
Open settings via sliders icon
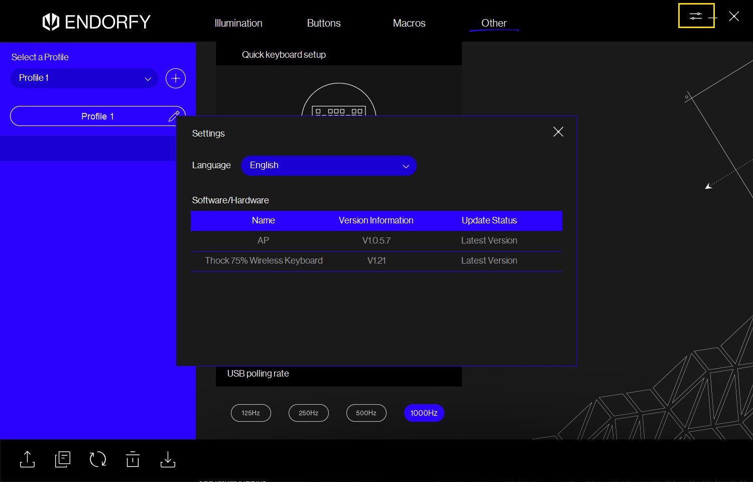pos(695,16)
